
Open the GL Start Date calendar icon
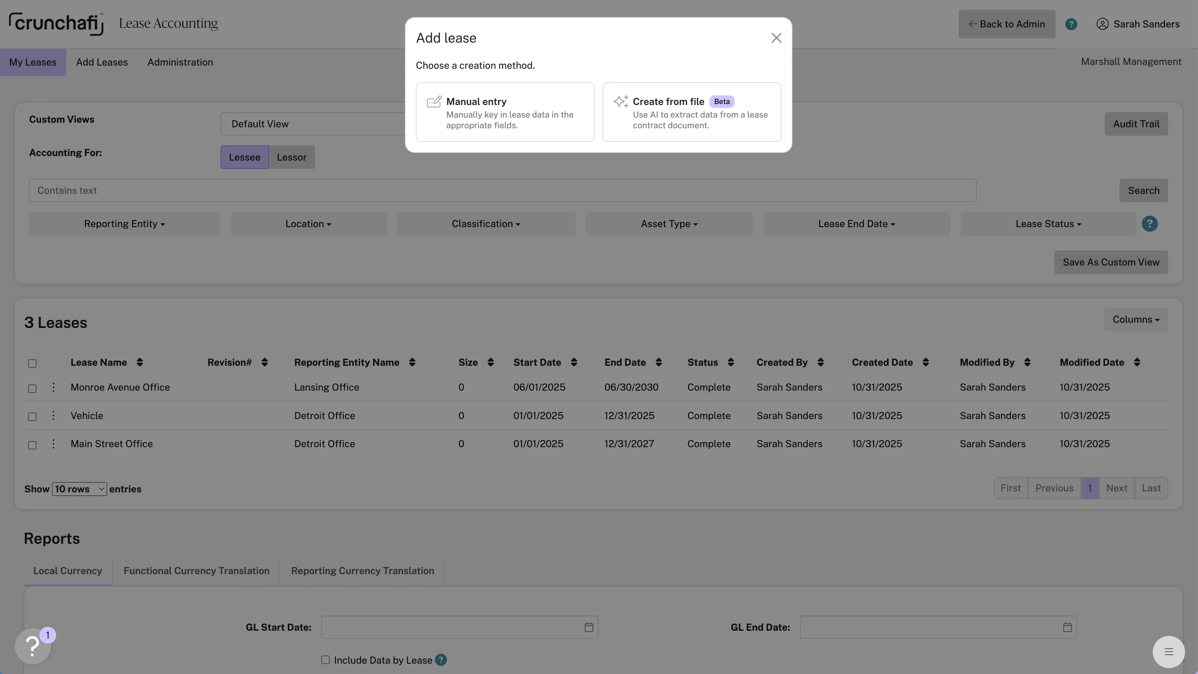click(x=588, y=627)
